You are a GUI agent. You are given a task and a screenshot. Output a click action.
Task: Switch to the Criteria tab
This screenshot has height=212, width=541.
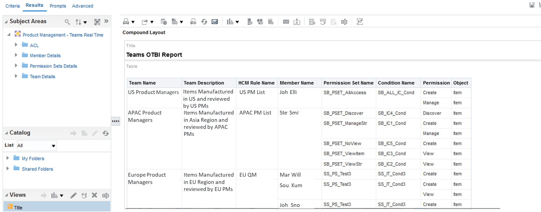[12, 6]
